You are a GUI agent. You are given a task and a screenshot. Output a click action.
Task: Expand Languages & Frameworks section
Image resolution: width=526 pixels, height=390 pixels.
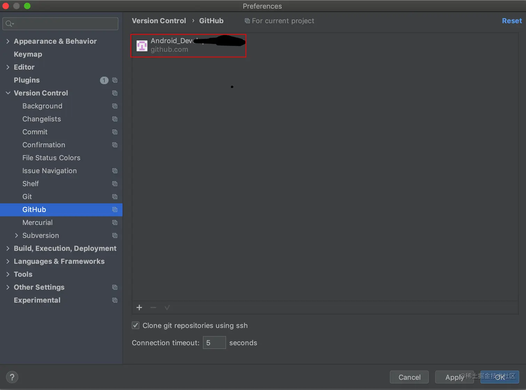click(8, 261)
